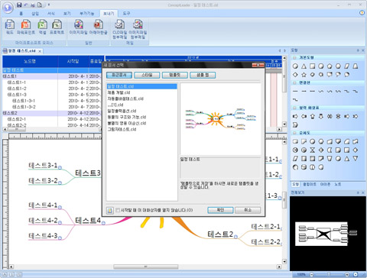Screen dimensions: 367x278
Task: Click the info icon in the dialog
Action: [110, 211]
